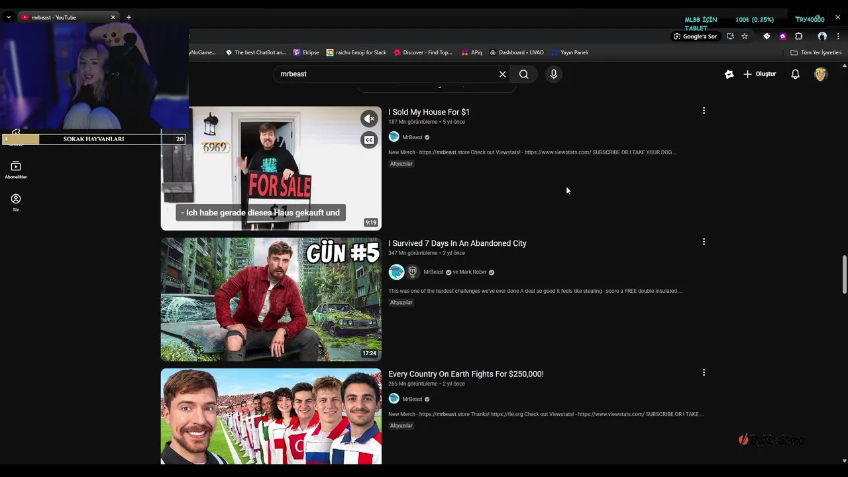Image resolution: width=848 pixels, height=477 pixels.
Task: Click Altyazılar badge under I Sold My House
Action: pos(401,164)
